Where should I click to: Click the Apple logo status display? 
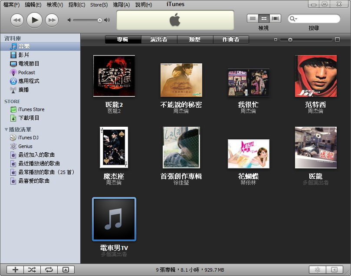click(x=175, y=20)
